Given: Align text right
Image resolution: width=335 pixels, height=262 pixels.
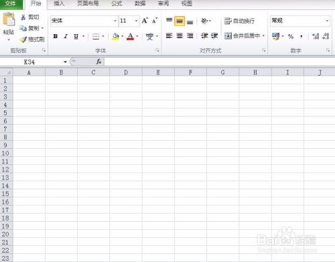Looking at the screenshot, I should tap(190, 36).
